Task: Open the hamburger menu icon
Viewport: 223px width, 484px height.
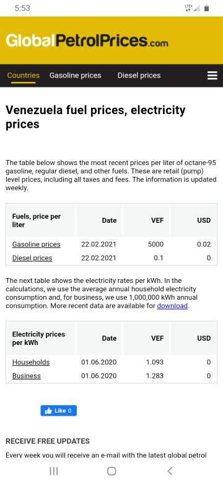Action: [x=212, y=76]
